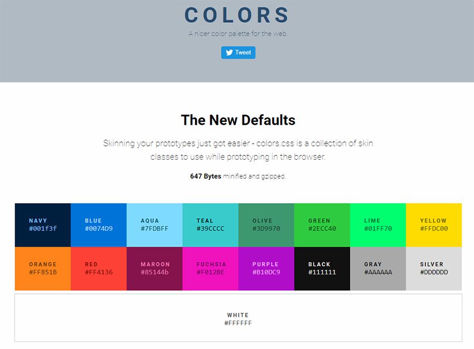
Task: Click the Purple #B10DC9 swatch
Action: click(266, 268)
